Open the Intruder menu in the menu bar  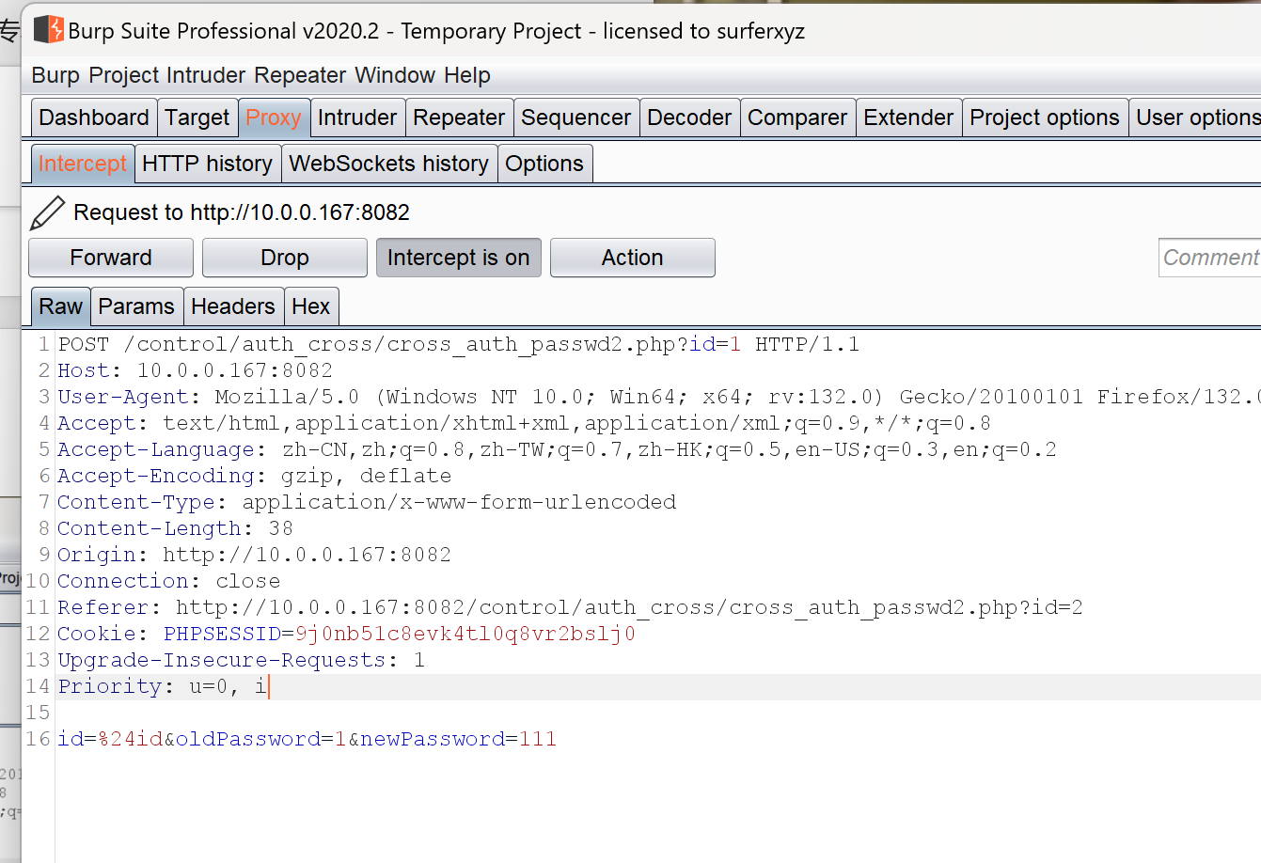coord(207,75)
